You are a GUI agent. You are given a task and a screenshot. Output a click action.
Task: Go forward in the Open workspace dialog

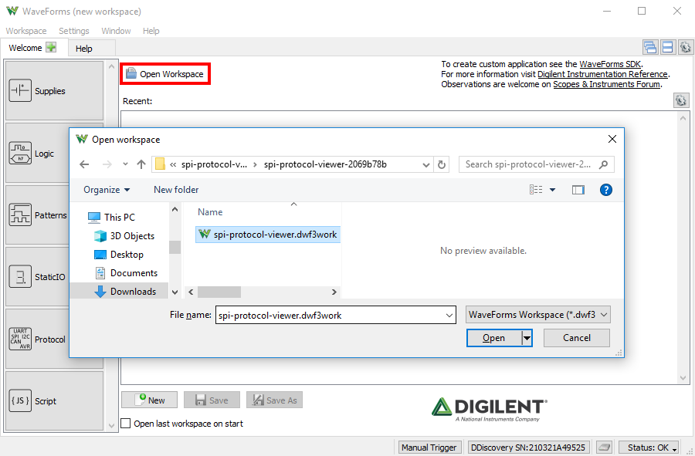[x=107, y=164]
